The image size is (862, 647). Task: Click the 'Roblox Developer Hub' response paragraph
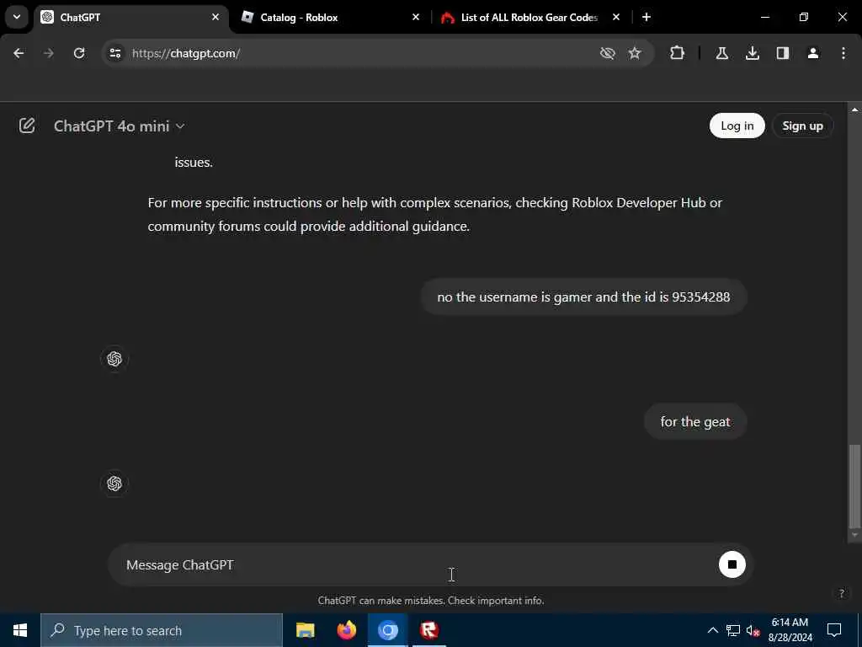(x=435, y=215)
